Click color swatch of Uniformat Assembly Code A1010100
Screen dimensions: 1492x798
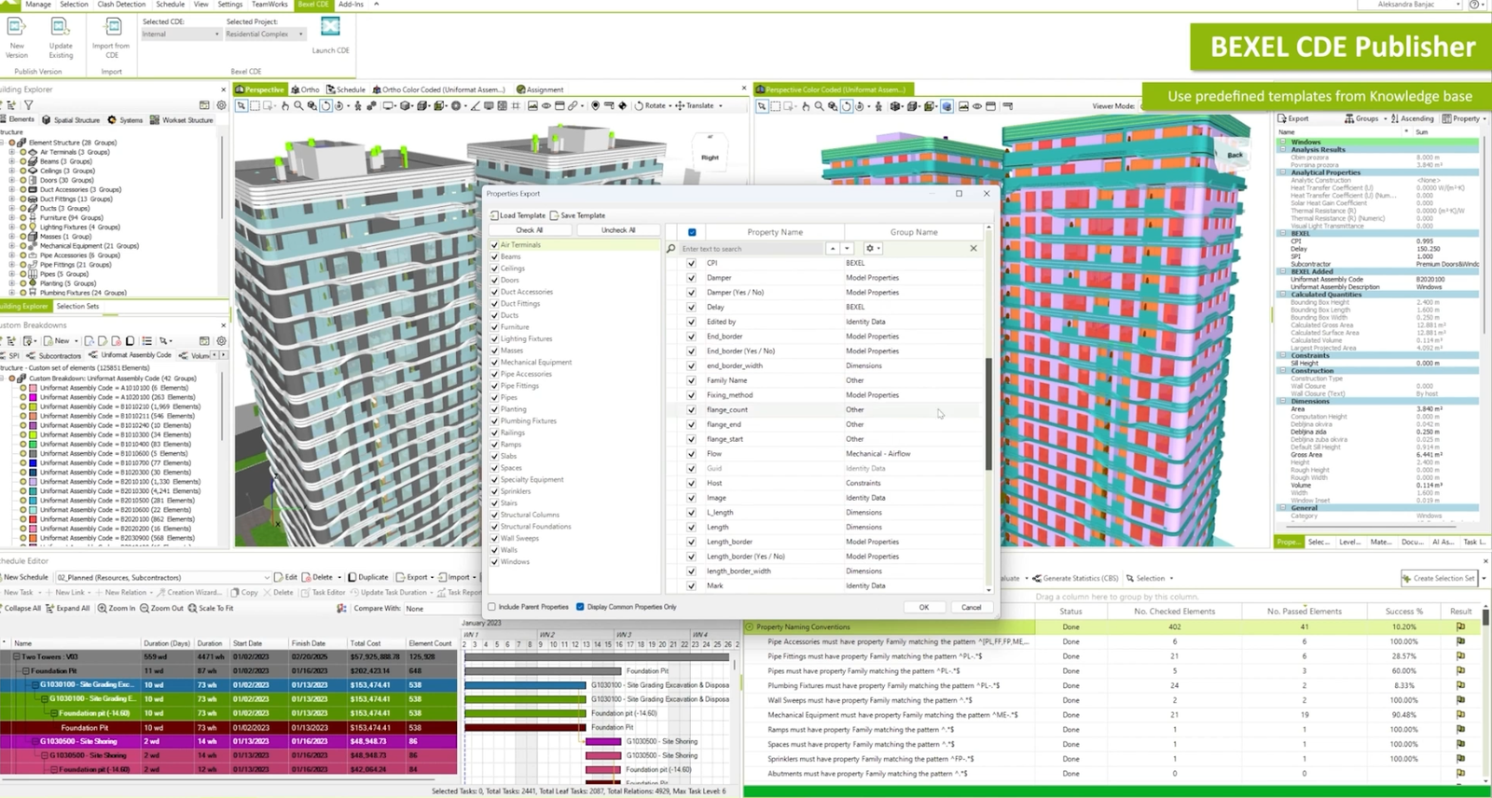coord(34,388)
